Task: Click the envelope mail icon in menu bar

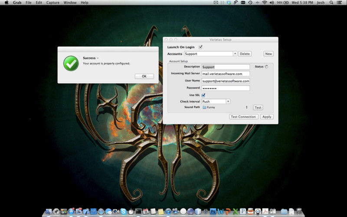Action: [216, 3]
